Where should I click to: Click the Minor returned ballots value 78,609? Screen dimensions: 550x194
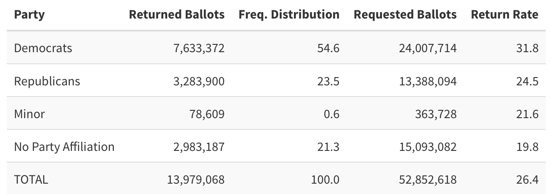(x=208, y=114)
